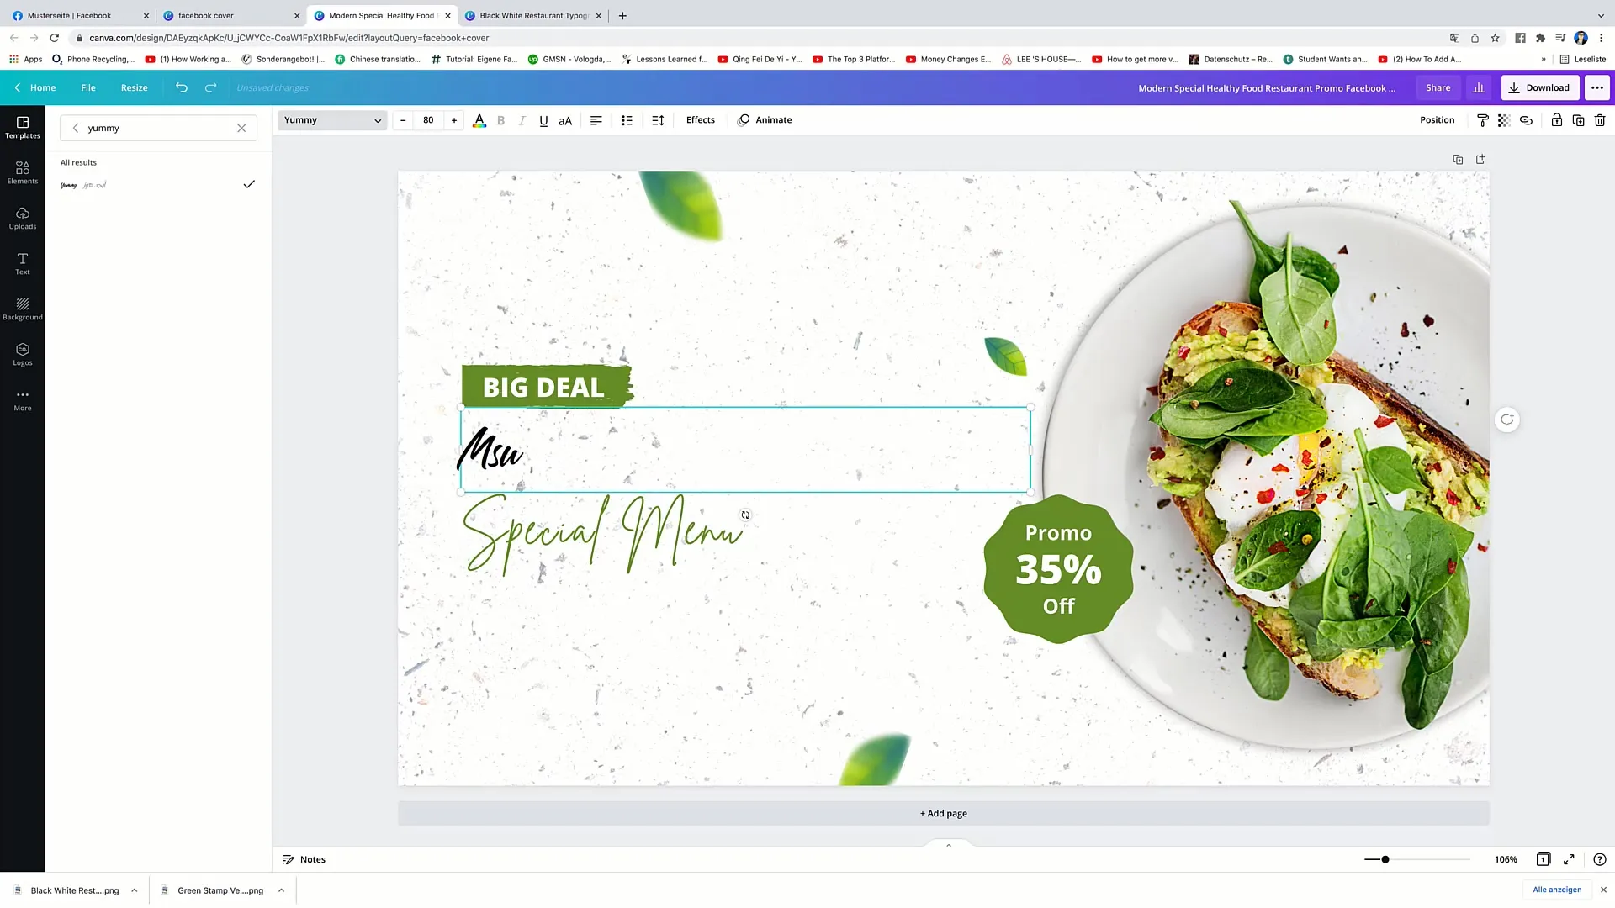
Task: Toggle the Uploads panel open
Action: click(22, 219)
